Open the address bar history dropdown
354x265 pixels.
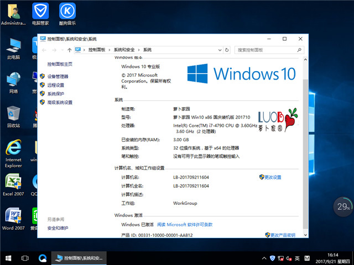pos(220,50)
